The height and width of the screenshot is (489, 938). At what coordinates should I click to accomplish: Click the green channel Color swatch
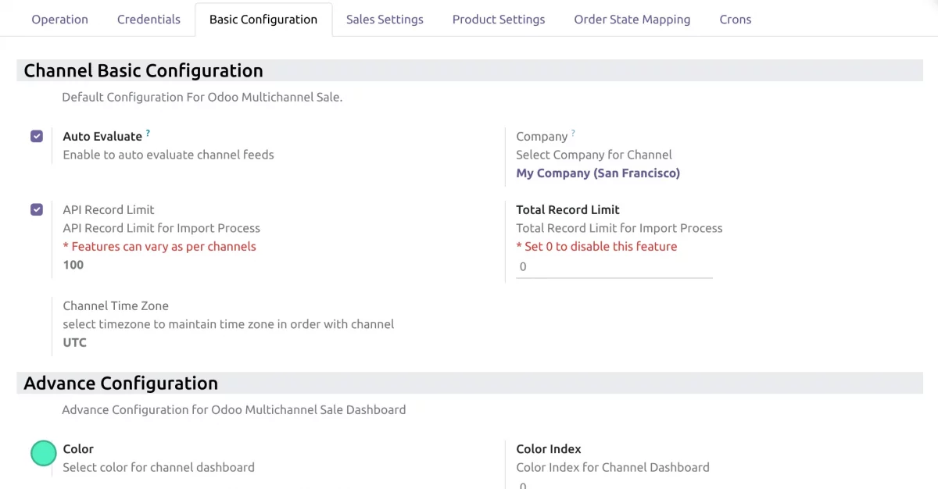pyautogui.click(x=44, y=453)
